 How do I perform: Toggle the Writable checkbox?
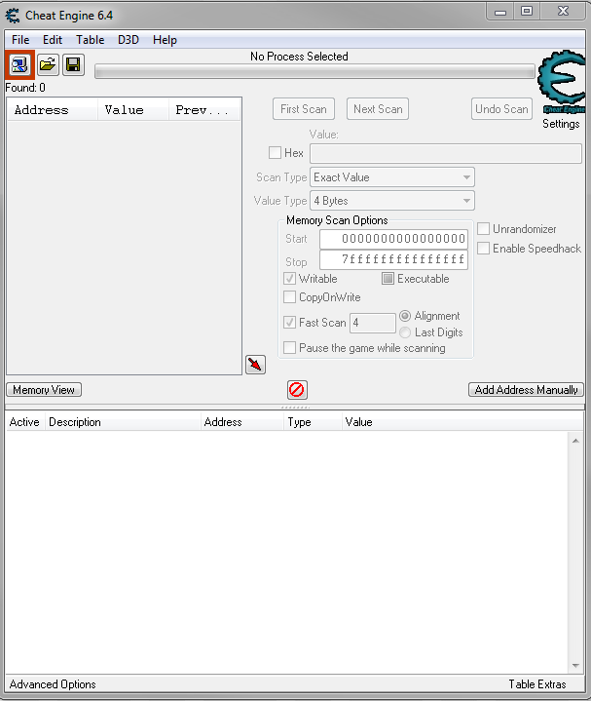click(289, 279)
